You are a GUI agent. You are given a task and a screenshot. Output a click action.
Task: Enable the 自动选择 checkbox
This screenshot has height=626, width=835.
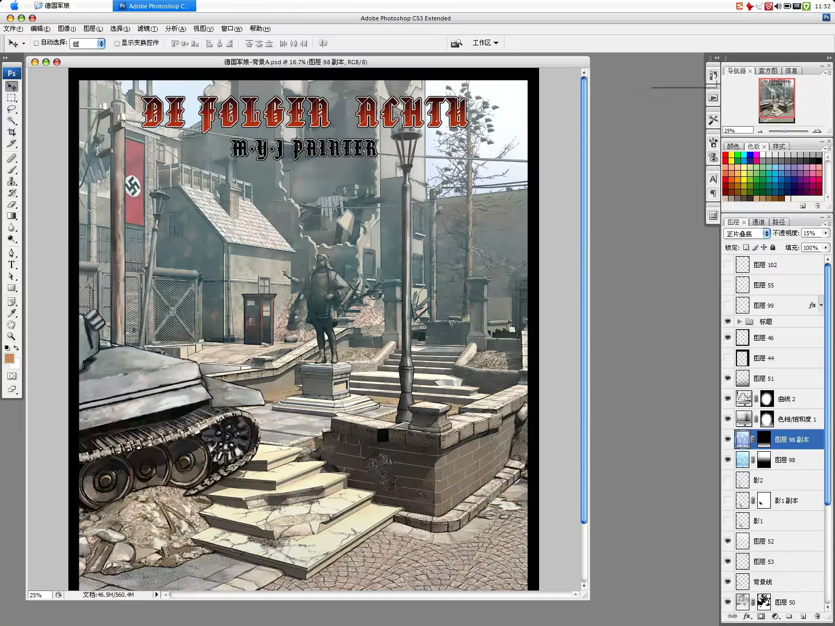coord(36,43)
